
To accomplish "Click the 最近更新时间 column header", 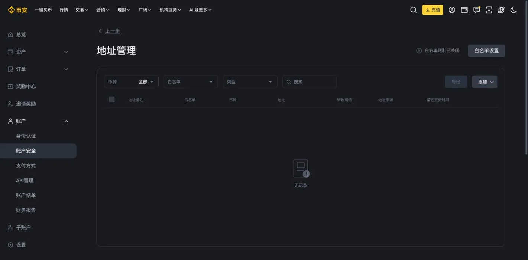I will click(438, 100).
